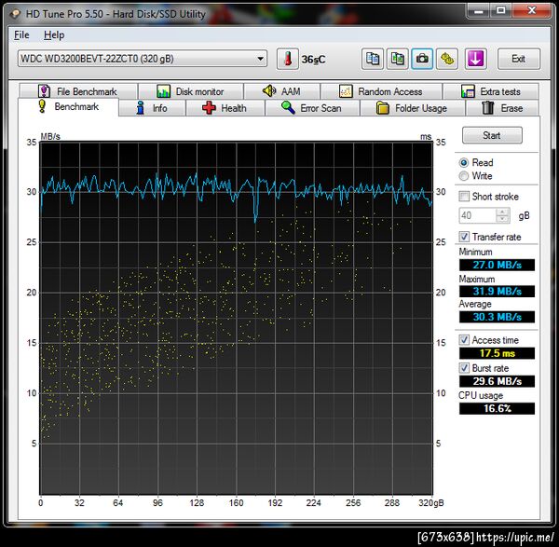Toggle the Burst rate checkbox

click(464, 368)
